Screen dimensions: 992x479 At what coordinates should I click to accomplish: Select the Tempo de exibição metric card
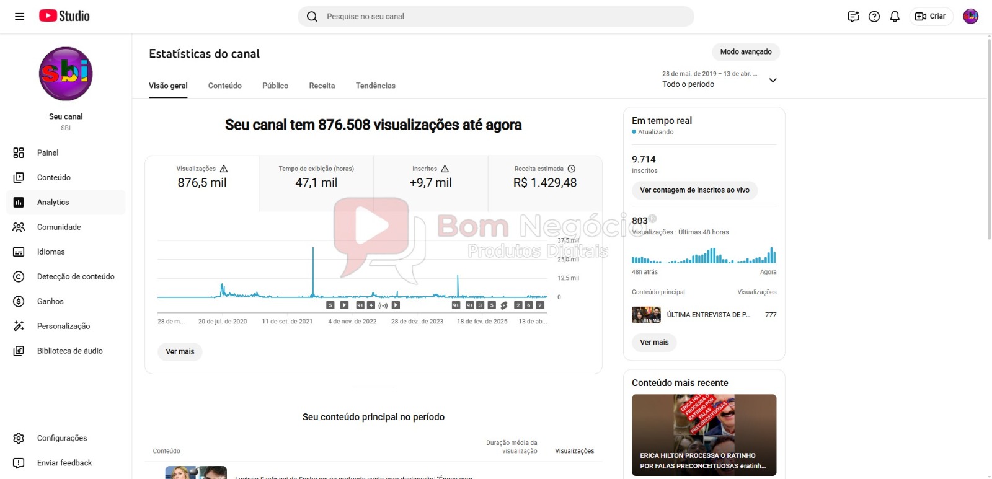pos(316,177)
